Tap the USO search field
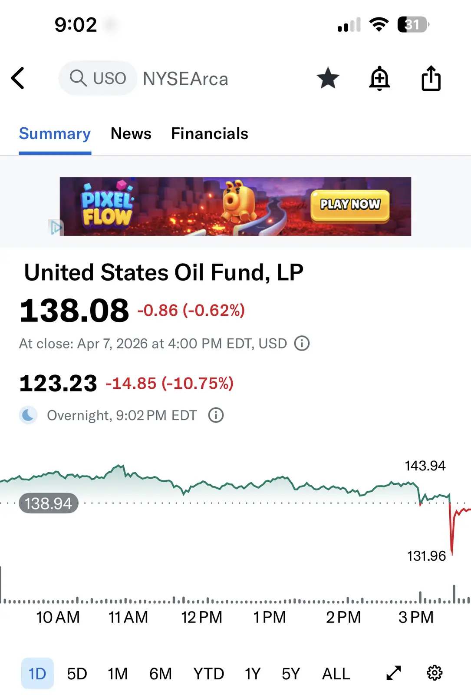The image size is (471, 695). point(98,79)
